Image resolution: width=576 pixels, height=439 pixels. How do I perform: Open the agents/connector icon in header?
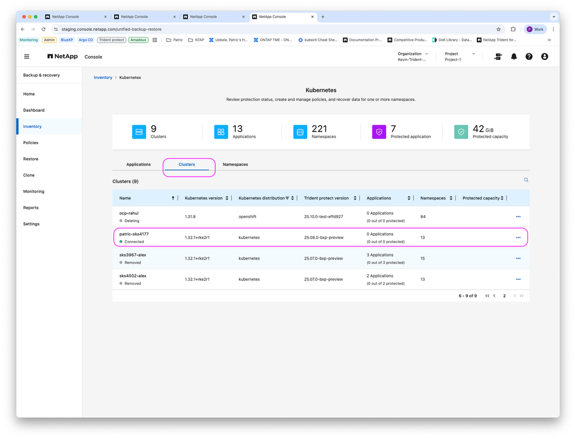(498, 57)
